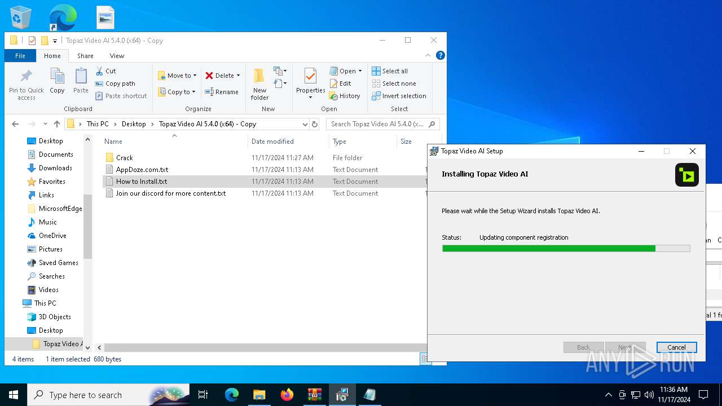The image size is (722, 406).
Task: Open Explorer Help question mark icon
Action: [441, 55]
